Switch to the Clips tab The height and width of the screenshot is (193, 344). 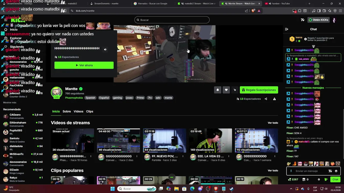pos(89,112)
